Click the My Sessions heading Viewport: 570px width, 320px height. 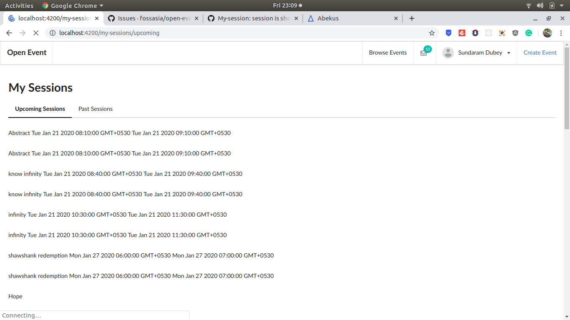[40, 87]
